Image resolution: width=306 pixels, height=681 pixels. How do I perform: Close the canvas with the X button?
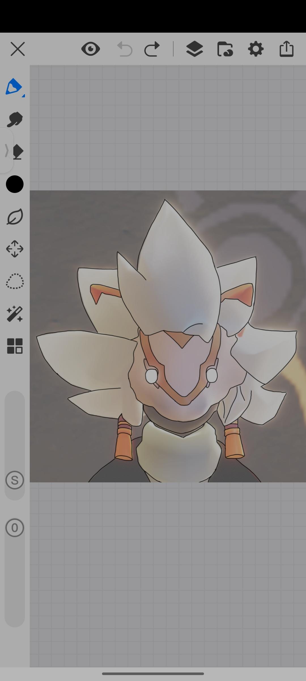coord(18,49)
